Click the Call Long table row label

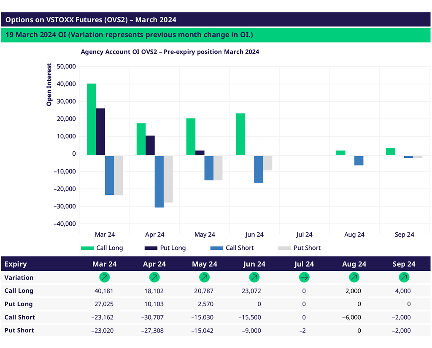(19, 291)
